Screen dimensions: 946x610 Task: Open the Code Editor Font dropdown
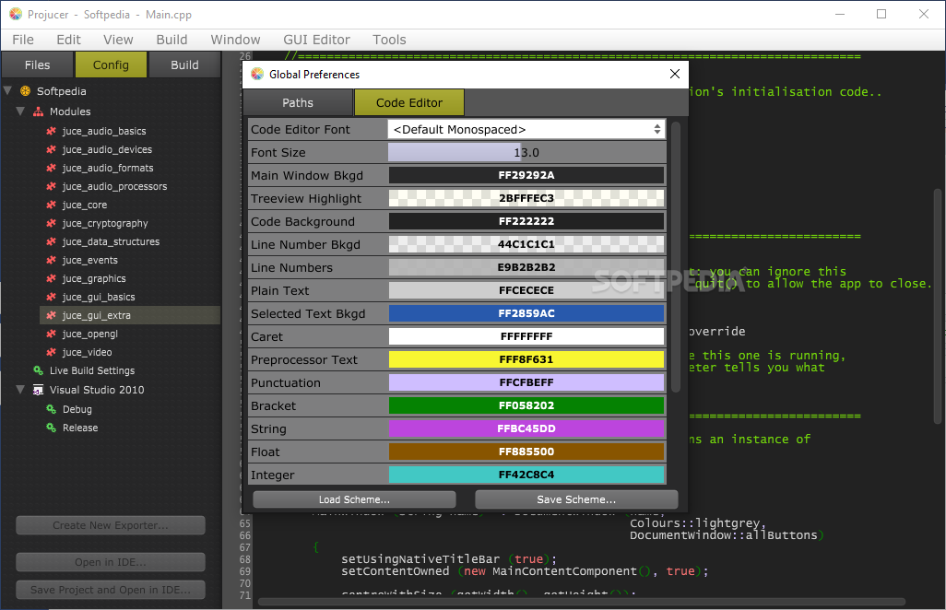click(x=526, y=130)
